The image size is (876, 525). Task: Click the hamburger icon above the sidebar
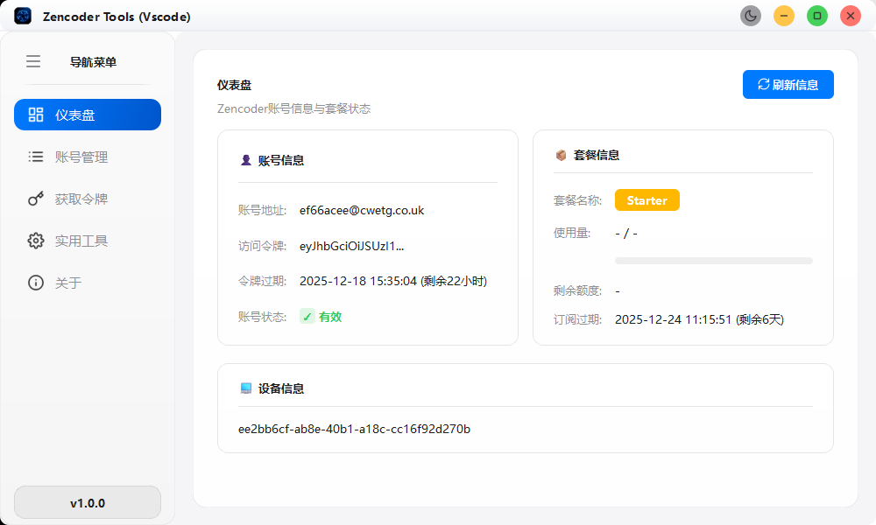point(33,61)
